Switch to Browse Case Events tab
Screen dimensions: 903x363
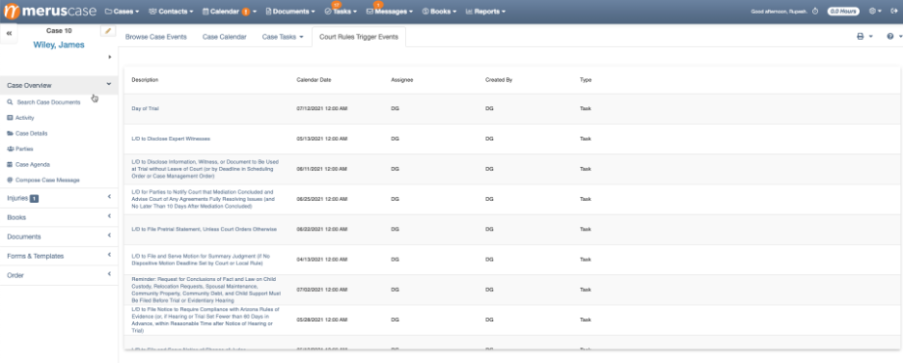(156, 37)
